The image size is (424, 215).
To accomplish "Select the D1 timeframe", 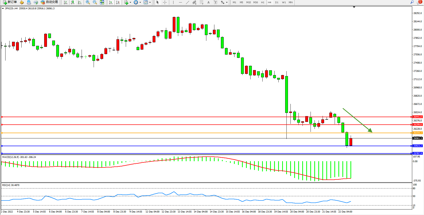I will click(277, 2).
